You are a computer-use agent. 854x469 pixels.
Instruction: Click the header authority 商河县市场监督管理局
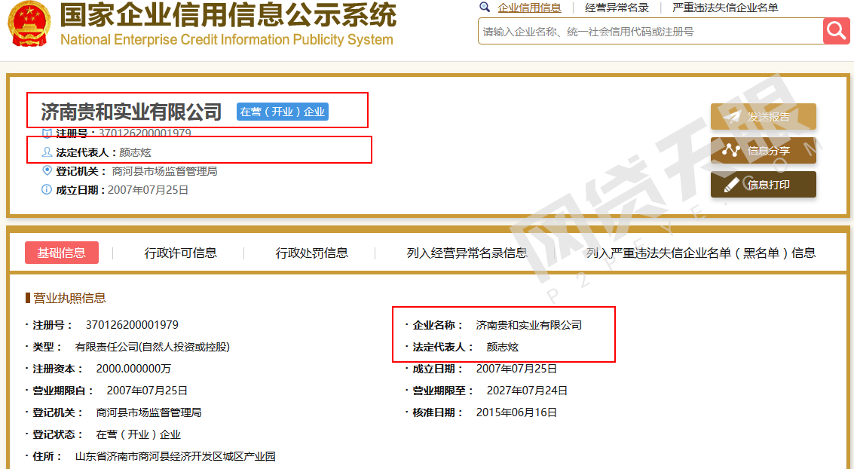164,171
